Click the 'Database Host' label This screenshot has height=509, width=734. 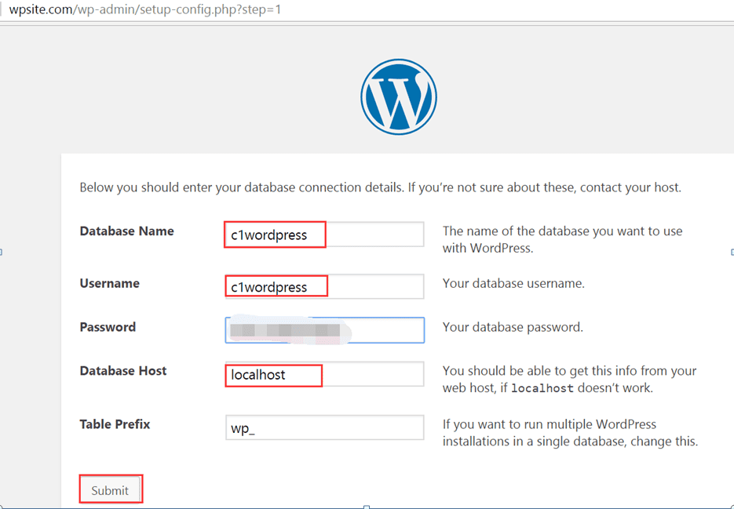coord(123,371)
